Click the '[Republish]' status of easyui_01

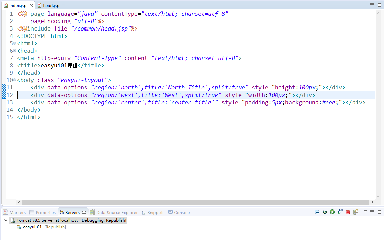click(x=55, y=227)
